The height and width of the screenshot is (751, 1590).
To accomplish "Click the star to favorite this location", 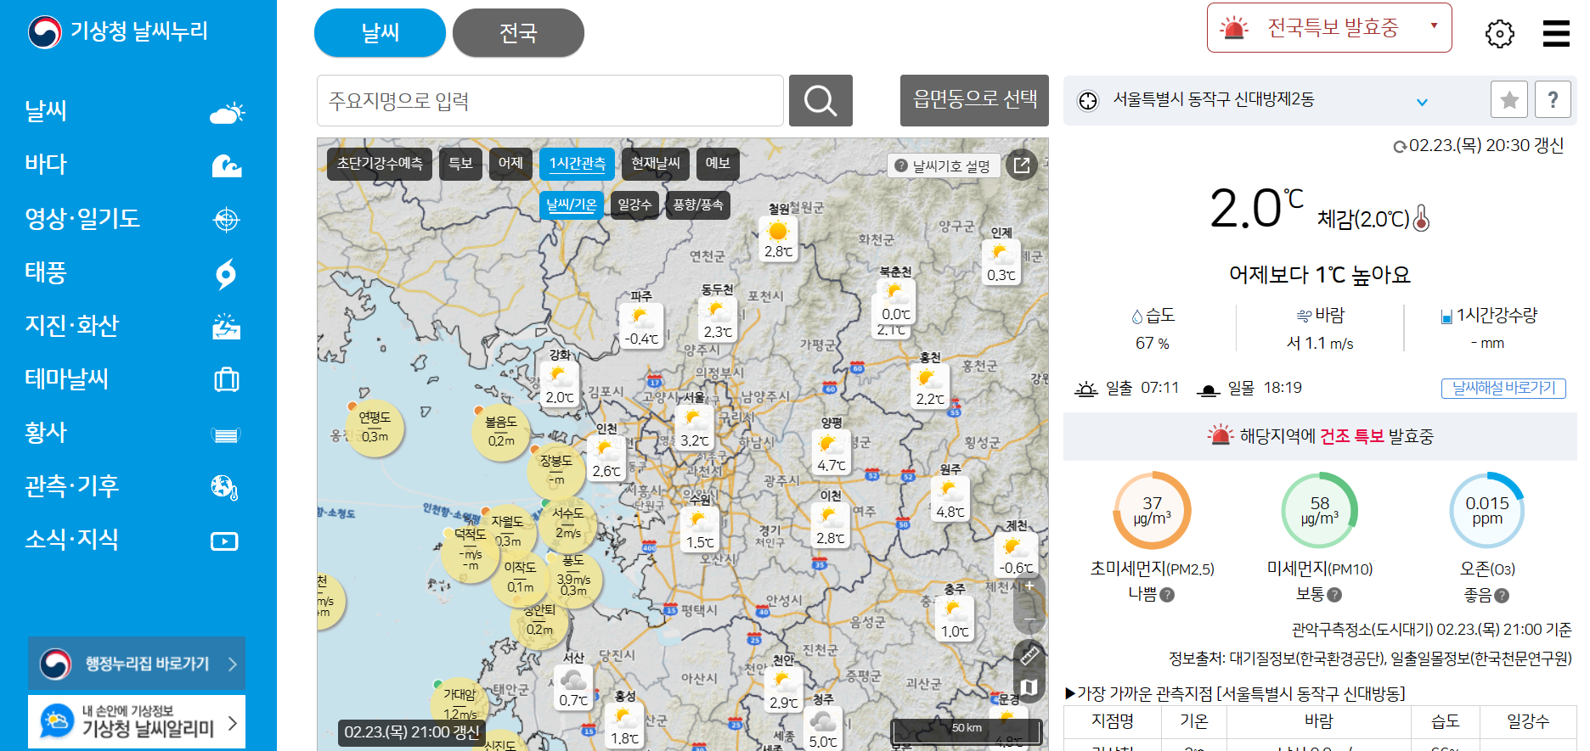I will pos(1509,100).
